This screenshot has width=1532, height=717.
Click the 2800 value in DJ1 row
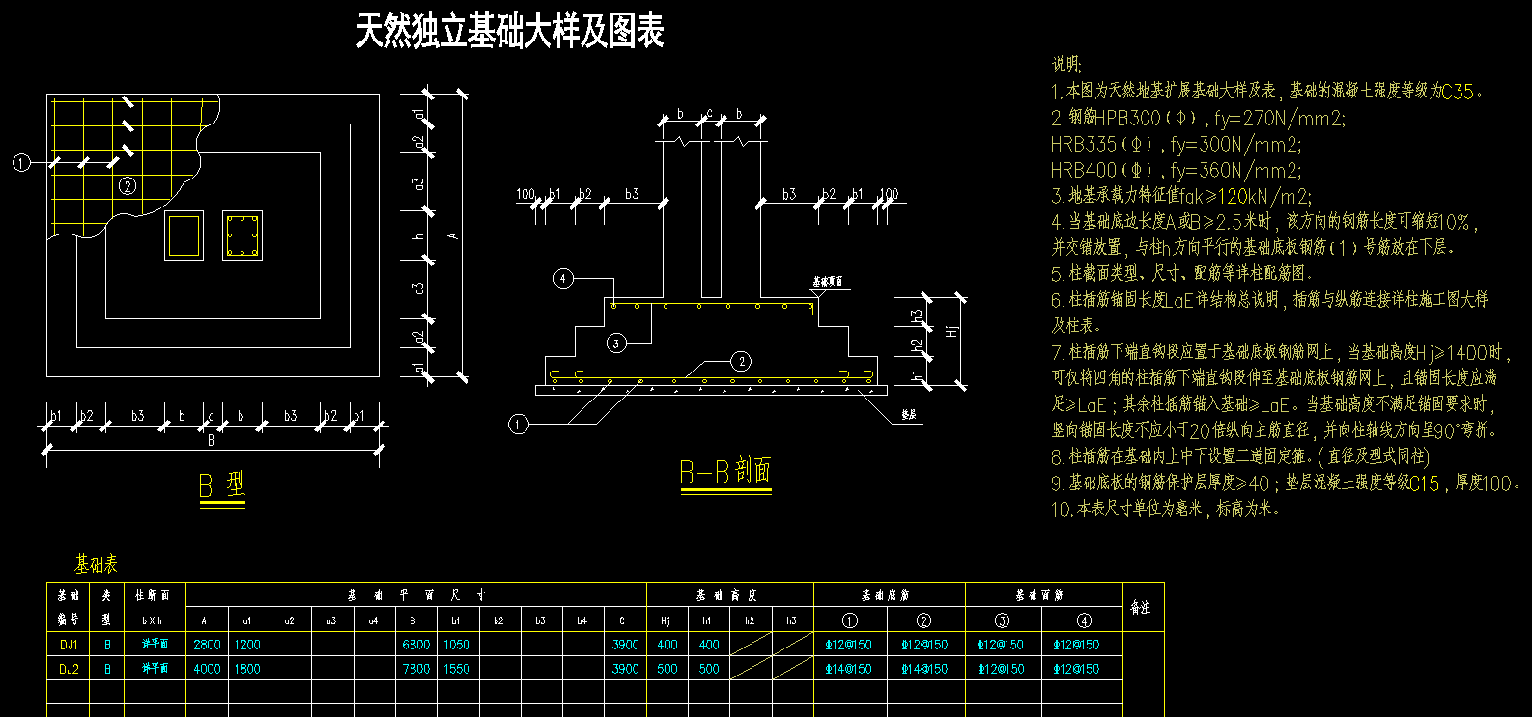(207, 645)
